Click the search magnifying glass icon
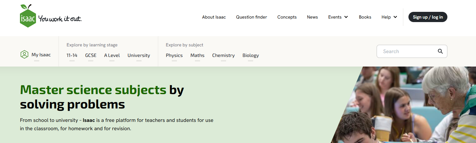476x143 pixels. (440, 51)
